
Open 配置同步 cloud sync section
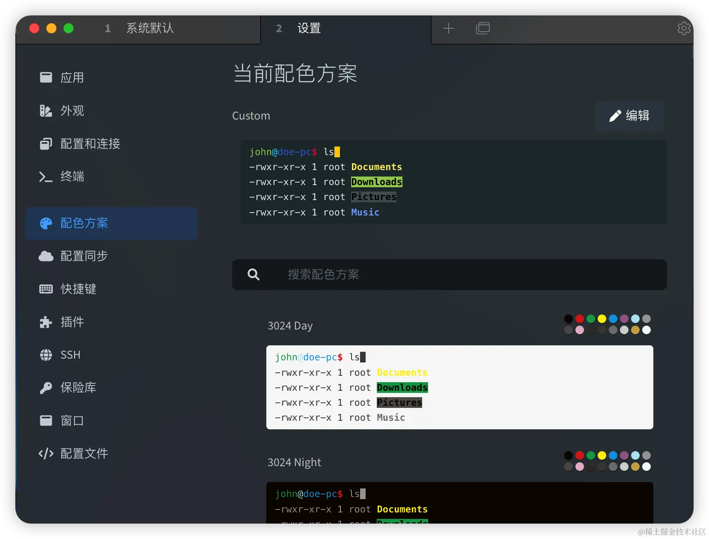click(111, 256)
